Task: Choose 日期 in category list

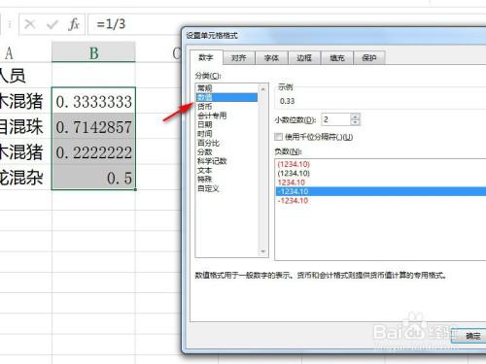Action: (226, 124)
